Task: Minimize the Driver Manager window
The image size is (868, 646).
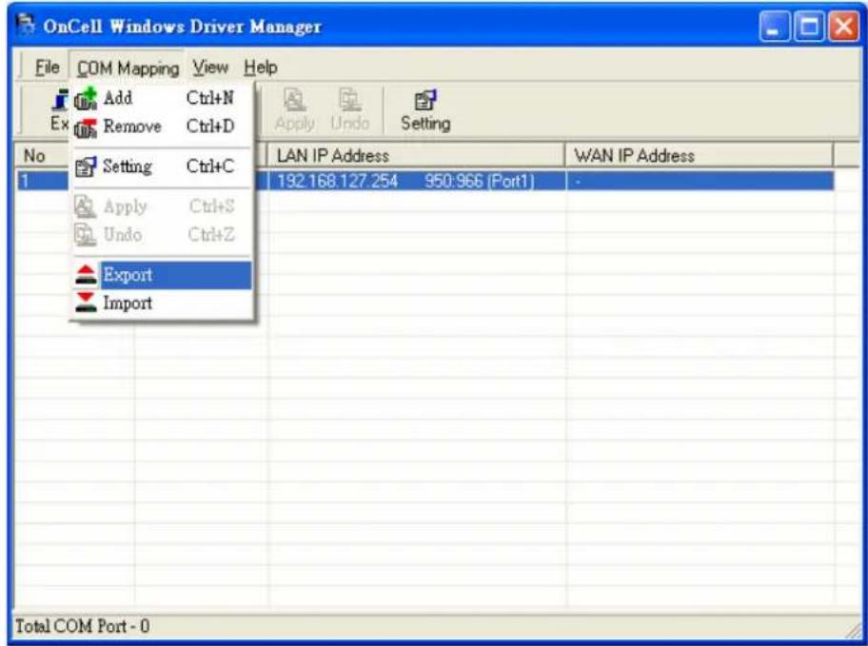Action: 775,27
